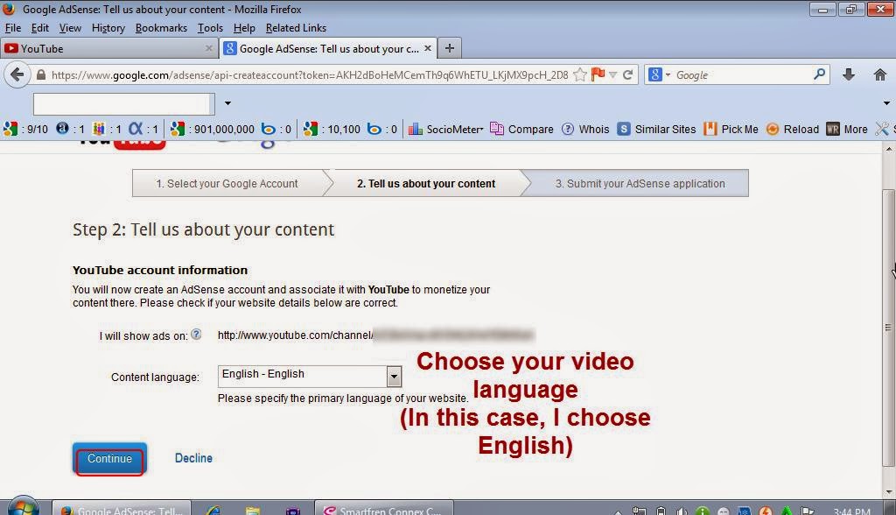
Task: Open the Bookmarks menu
Action: [161, 28]
